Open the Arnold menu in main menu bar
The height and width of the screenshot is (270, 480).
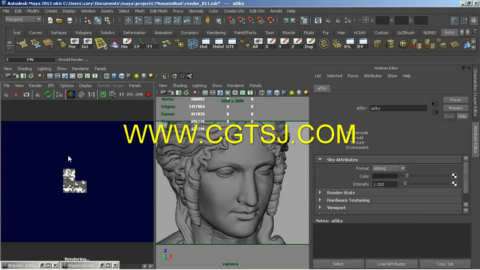pos(275,11)
